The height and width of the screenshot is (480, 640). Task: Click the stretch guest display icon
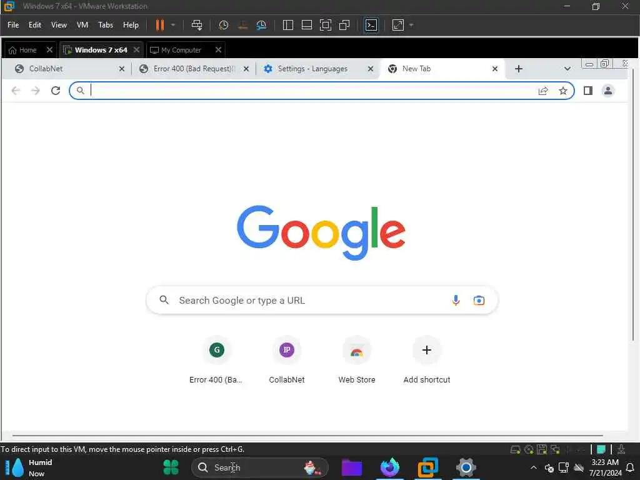pos(398,25)
